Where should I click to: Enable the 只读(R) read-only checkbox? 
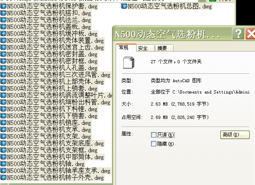(x=153, y=135)
